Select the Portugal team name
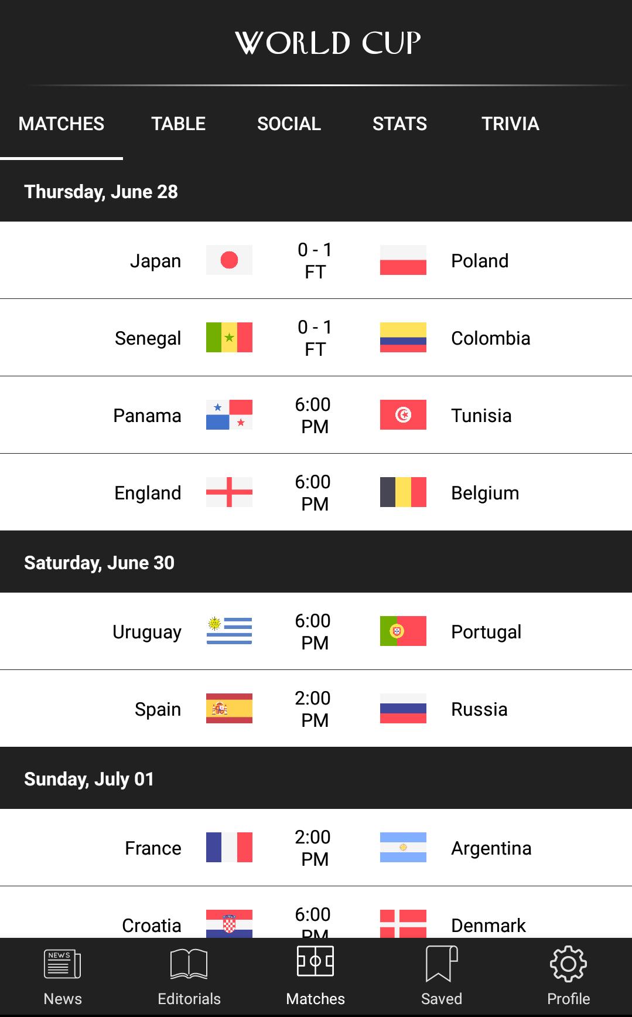 pyautogui.click(x=486, y=632)
